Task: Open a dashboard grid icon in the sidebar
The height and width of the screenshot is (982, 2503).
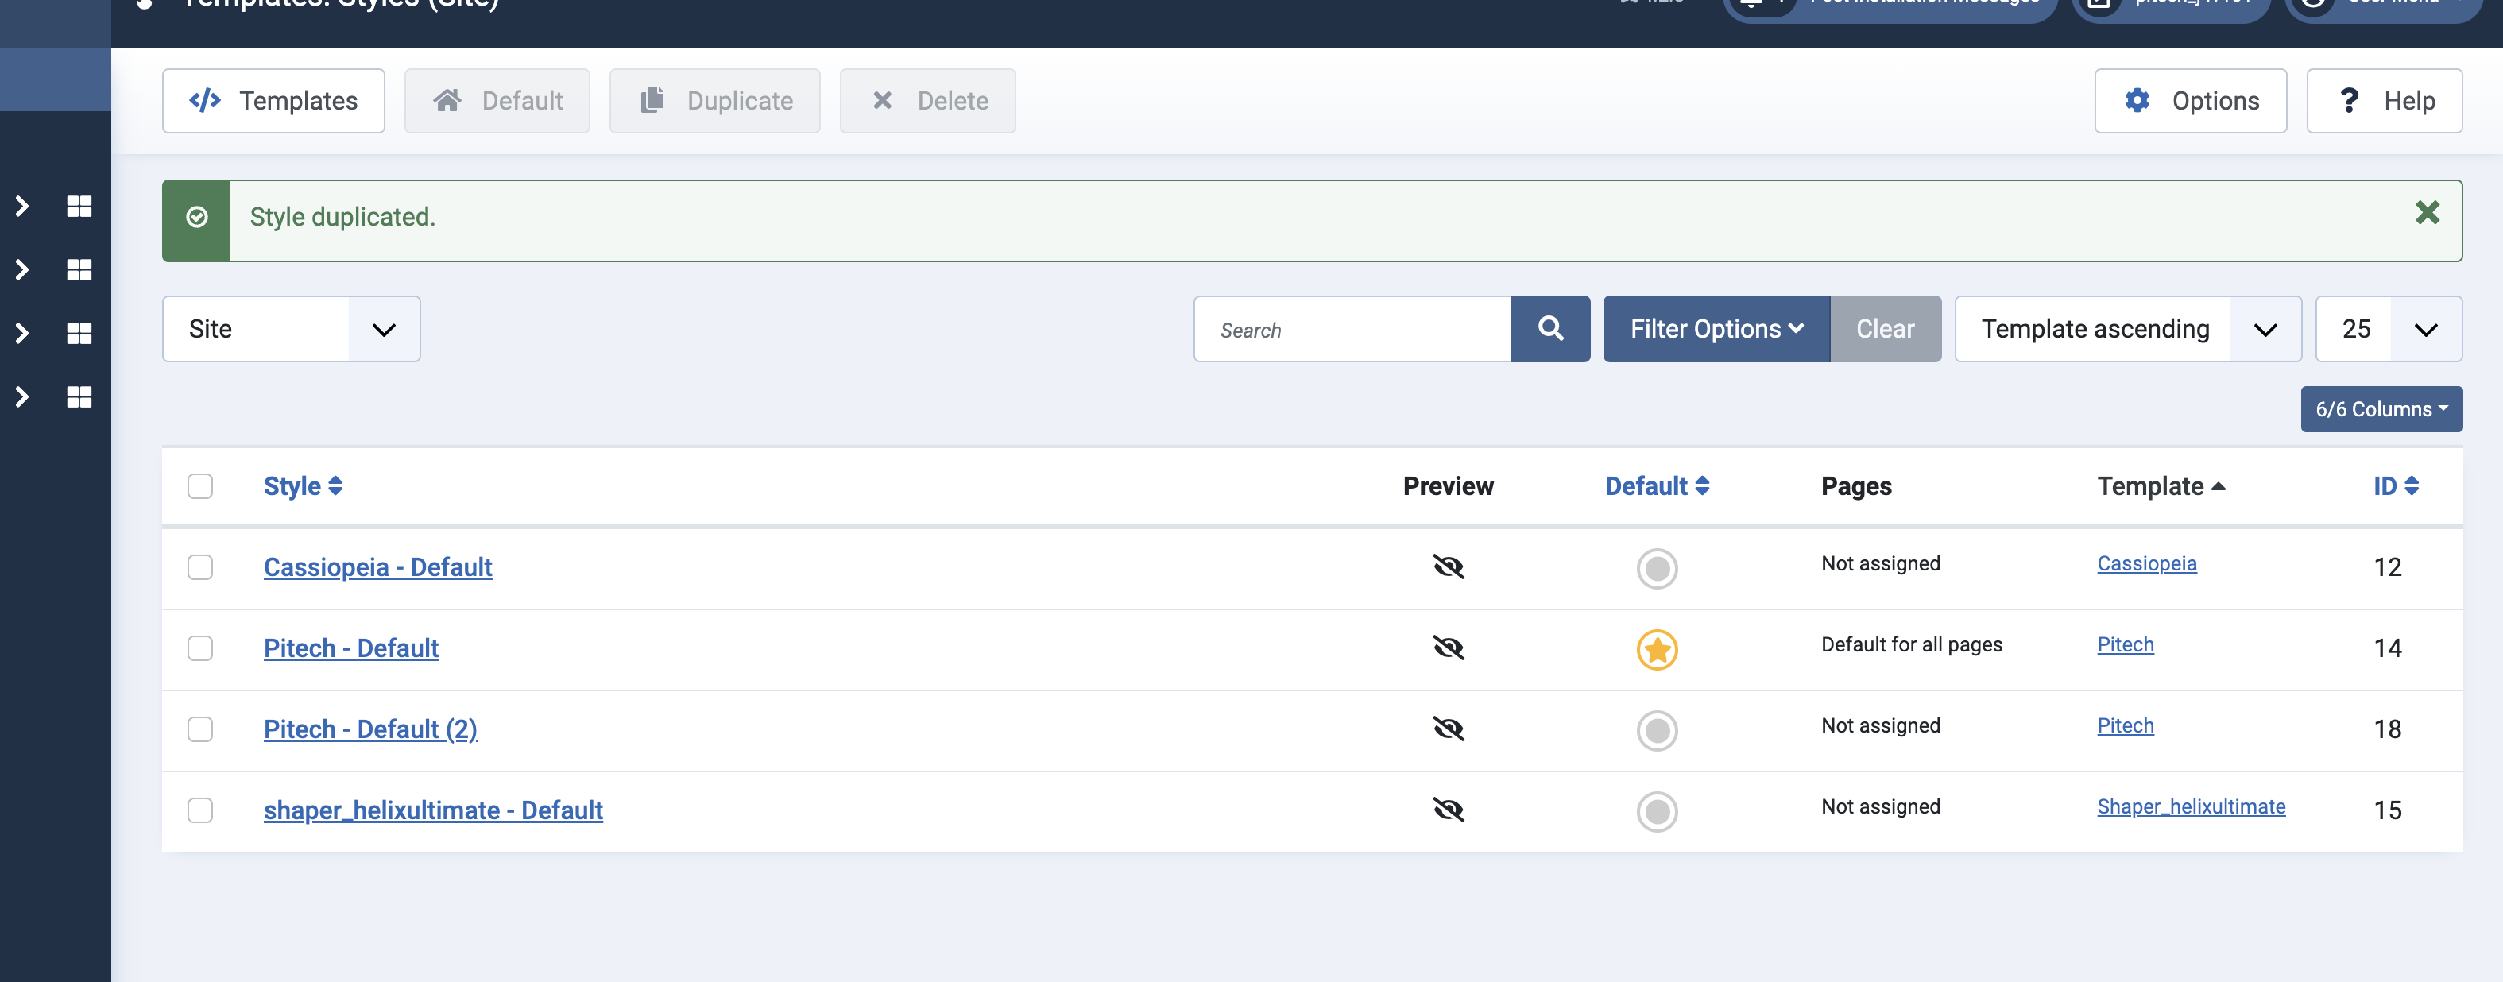Action: point(79,206)
